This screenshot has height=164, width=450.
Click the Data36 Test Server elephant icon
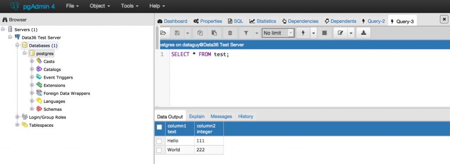[x=18, y=38]
